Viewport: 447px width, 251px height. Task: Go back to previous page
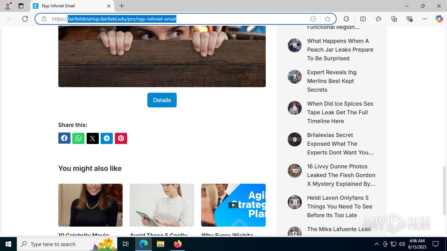(x=10, y=19)
